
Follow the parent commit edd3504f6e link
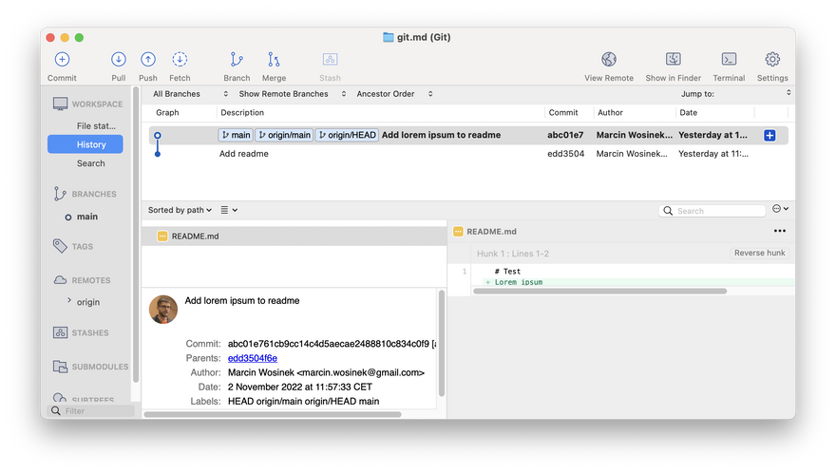coord(253,358)
